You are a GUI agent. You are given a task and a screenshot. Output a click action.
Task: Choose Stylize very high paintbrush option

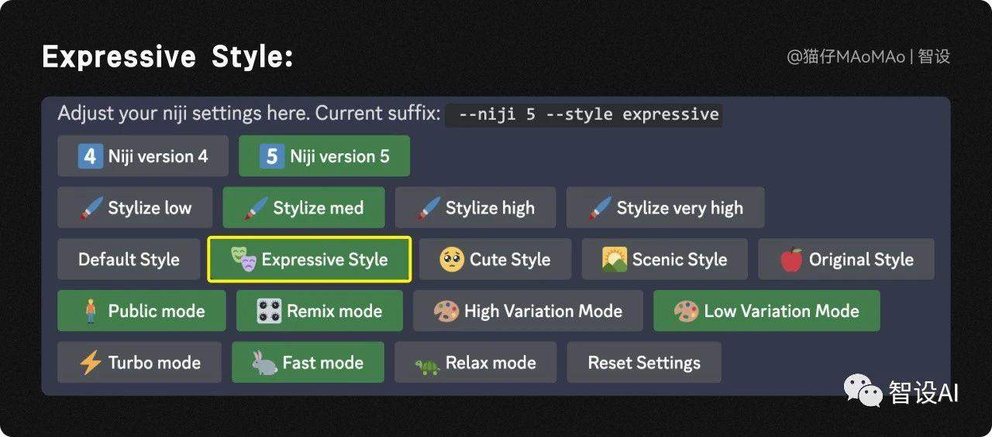click(x=666, y=207)
